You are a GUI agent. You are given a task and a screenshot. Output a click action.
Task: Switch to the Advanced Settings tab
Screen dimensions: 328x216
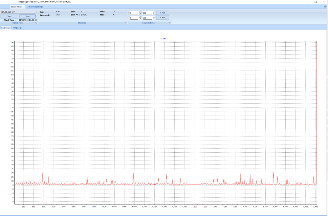(x=35, y=7)
